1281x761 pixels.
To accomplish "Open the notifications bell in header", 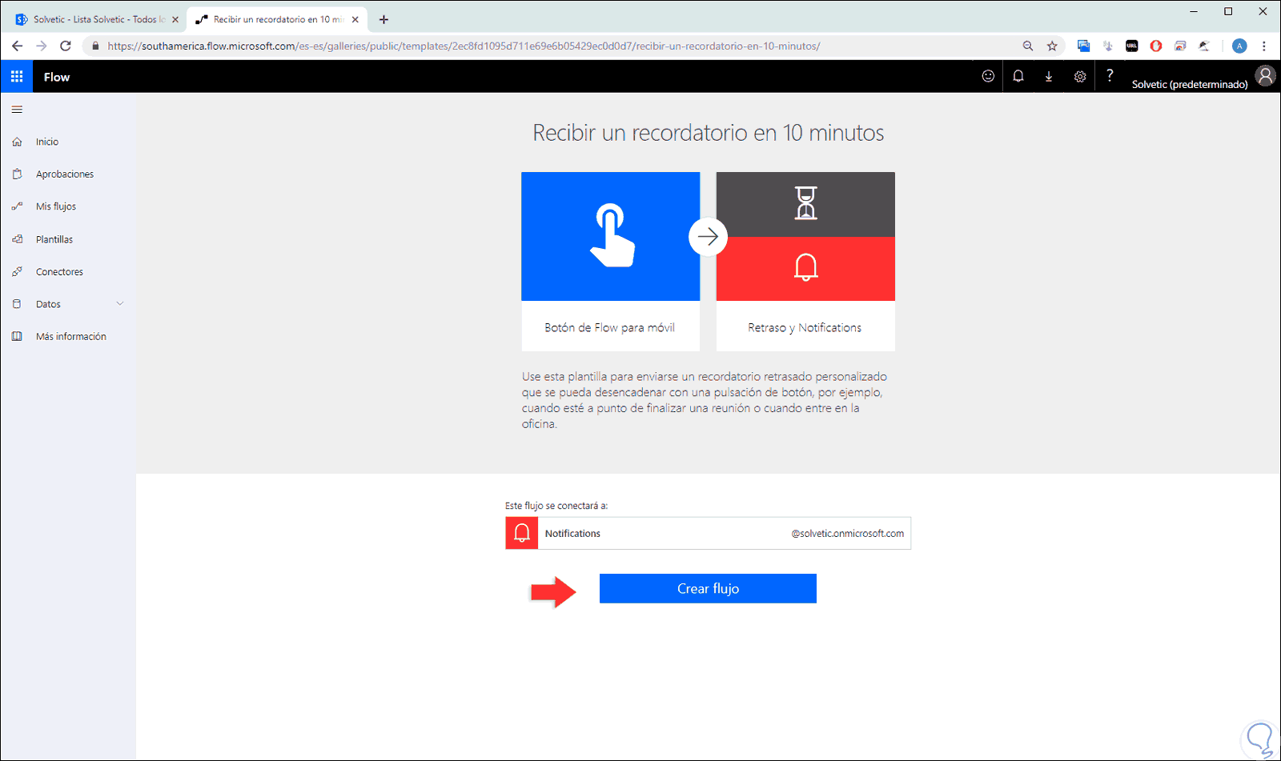I will coord(1018,76).
